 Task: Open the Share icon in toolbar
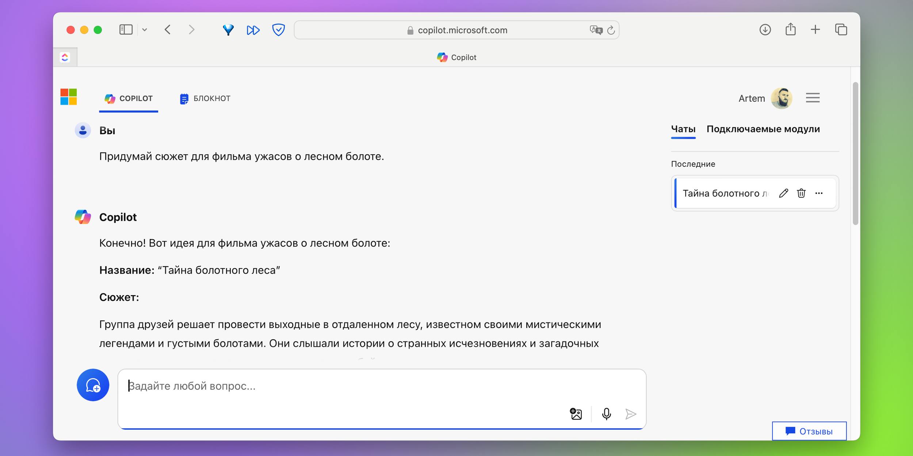pos(791,29)
